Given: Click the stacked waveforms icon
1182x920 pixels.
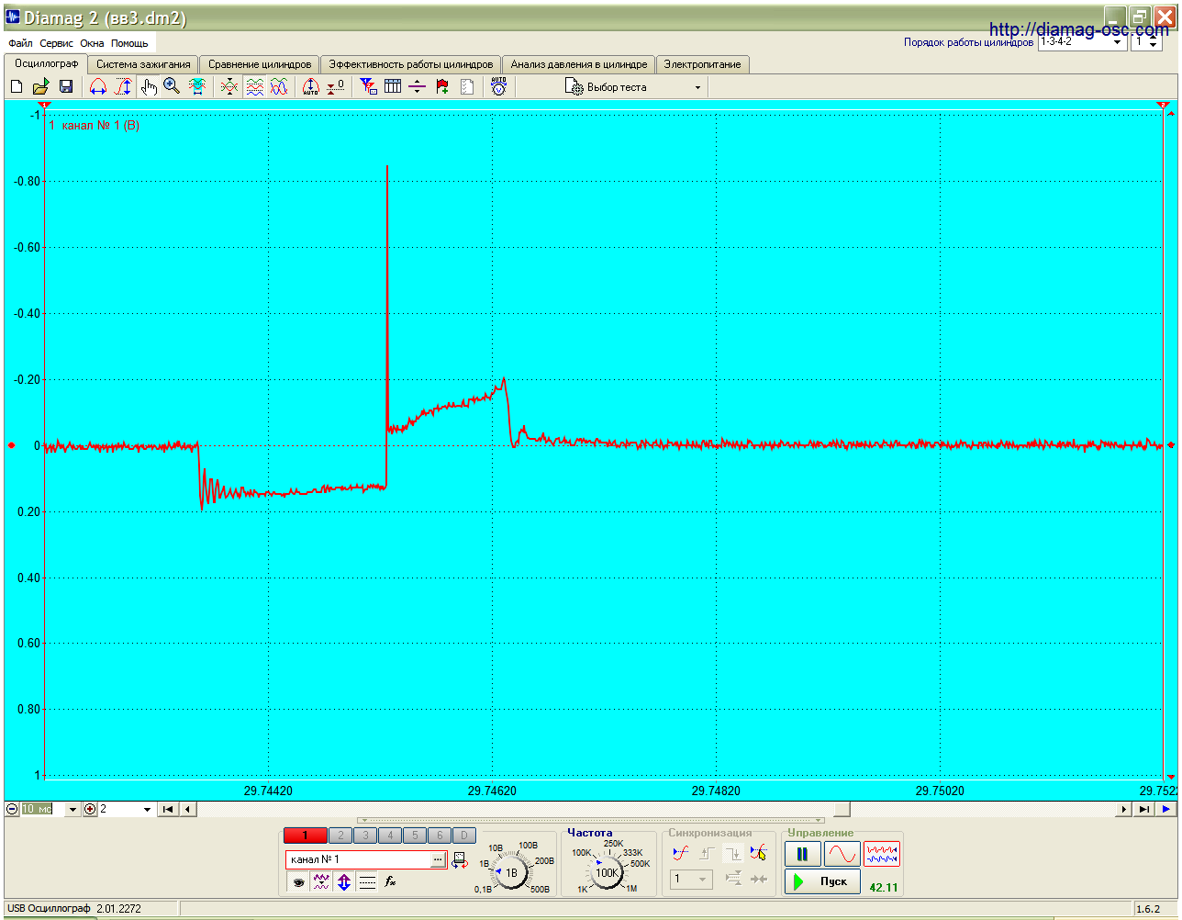Looking at the screenshot, I should pos(255,86).
